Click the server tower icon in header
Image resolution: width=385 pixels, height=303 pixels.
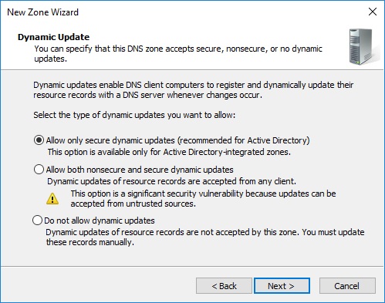[x=363, y=47]
